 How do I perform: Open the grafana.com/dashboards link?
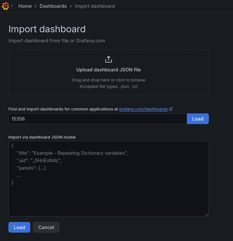click(x=143, y=109)
